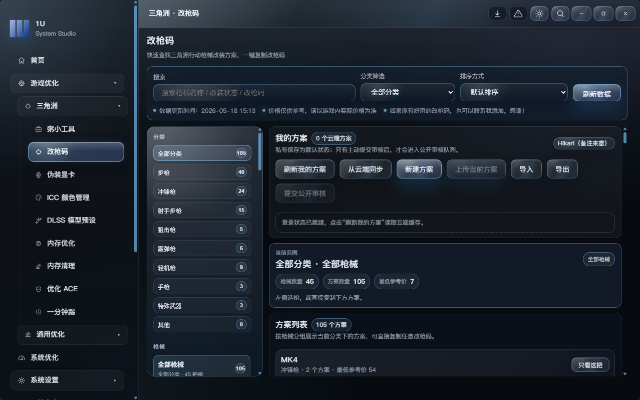Image resolution: width=640 pixels, height=400 pixels.
Task: Open search magnifier icon in title bar
Action: click(560, 14)
